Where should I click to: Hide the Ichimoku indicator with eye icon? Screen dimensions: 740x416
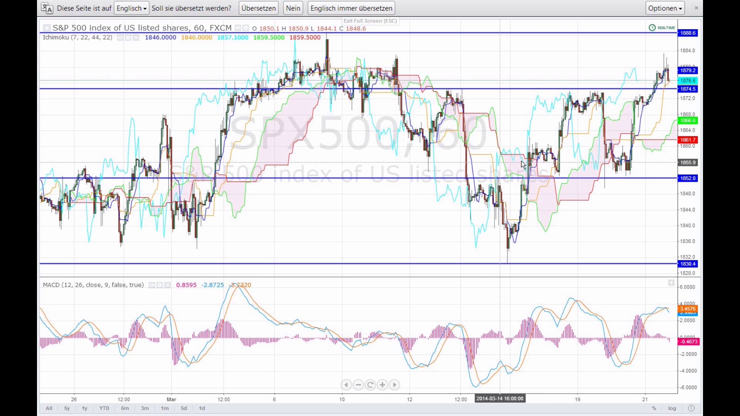tap(120, 38)
